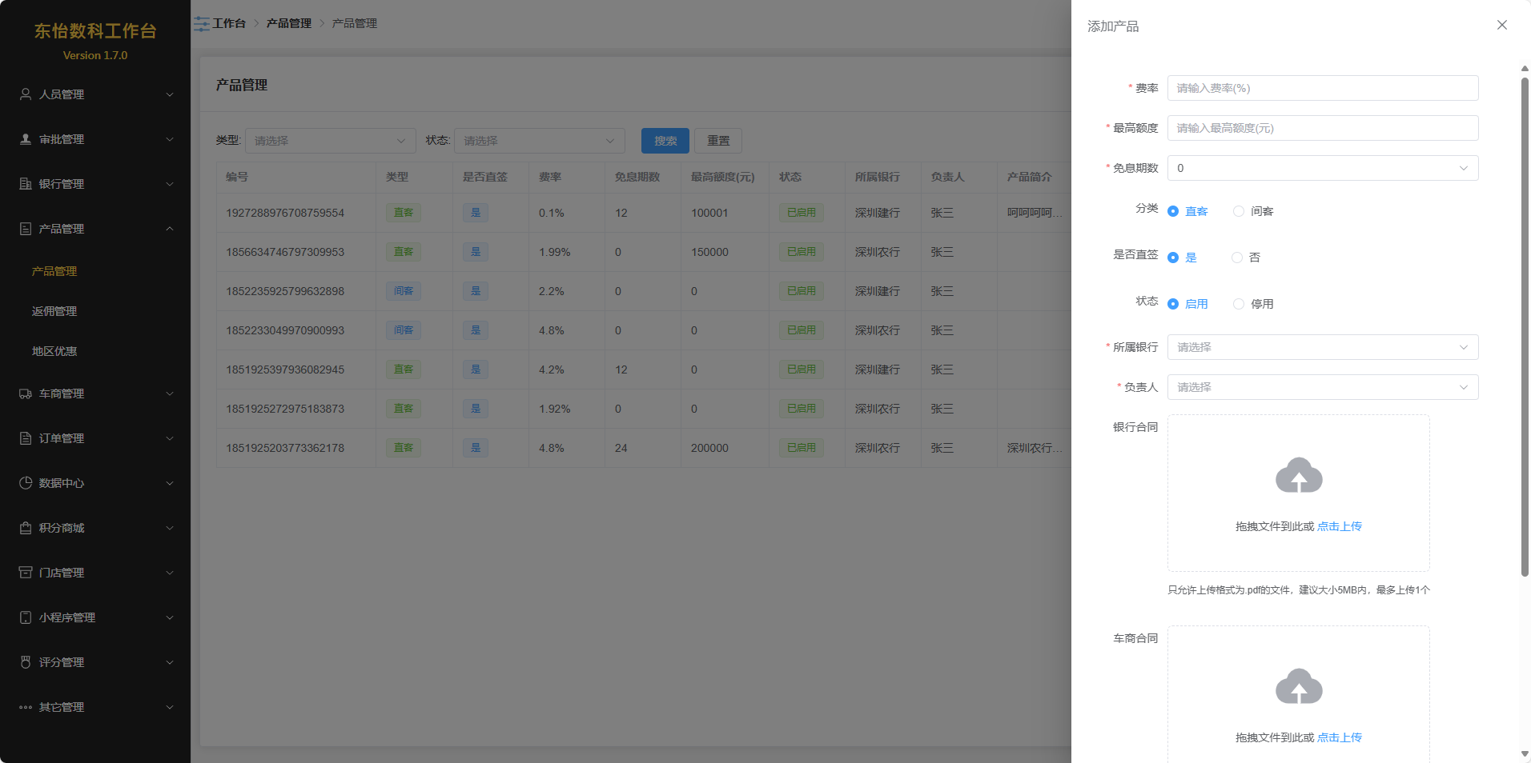Viewport: 1531px width, 763px height.
Task: Click the 人员管理 person icon in sidebar
Action: [26, 94]
